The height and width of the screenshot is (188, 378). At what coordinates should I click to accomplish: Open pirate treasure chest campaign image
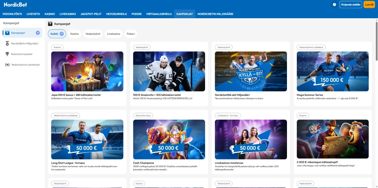pyautogui.click(x=87, y=71)
